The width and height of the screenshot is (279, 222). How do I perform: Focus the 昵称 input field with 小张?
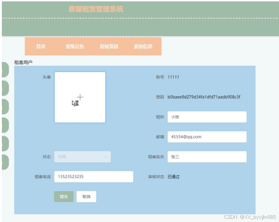tap(207, 117)
